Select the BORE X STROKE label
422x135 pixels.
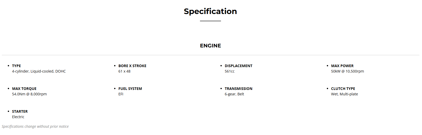[x=132, y=66]
